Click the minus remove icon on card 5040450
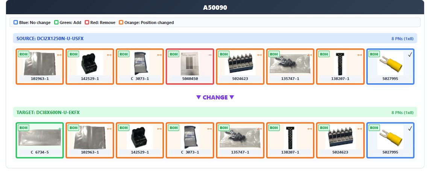Image resolution: width=435 pixels, height=176 pixels. click(210, 55)
